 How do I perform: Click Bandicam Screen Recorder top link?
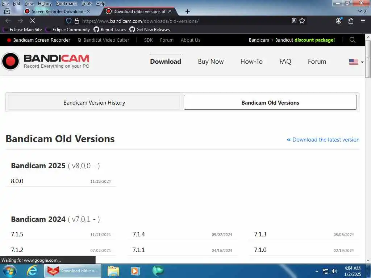(39, 40)
